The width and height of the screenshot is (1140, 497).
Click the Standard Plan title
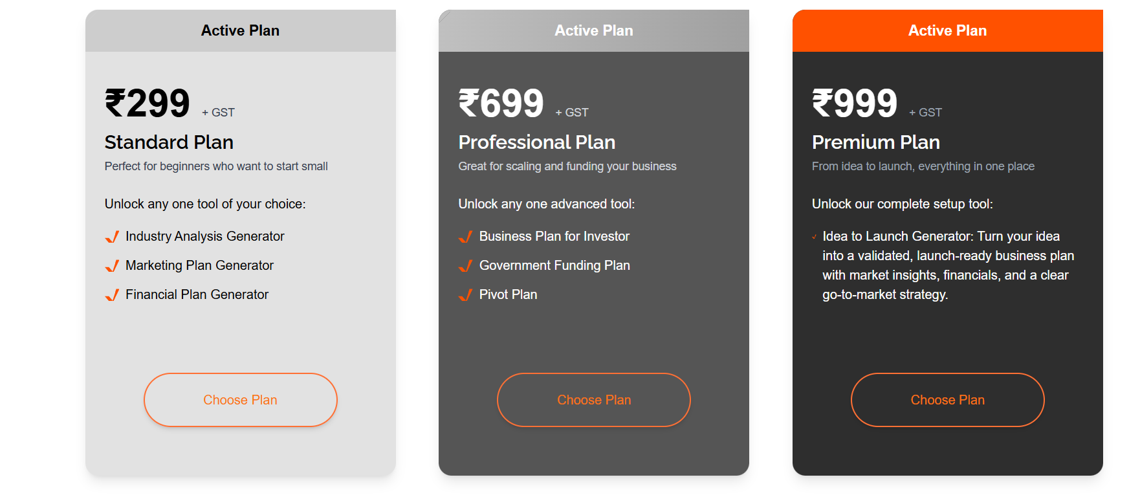[169, 142]
